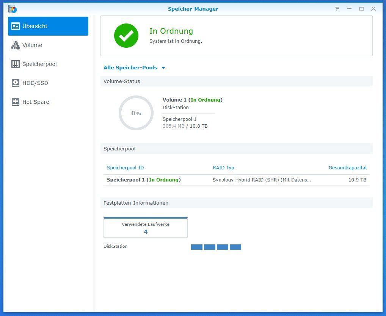Open the Übersicht section
Viewport: 386px width, 316px height.
pos(48,26)
